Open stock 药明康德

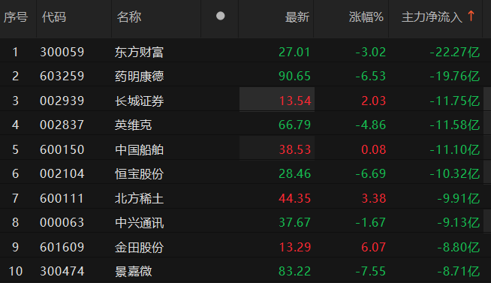(x=139, y=76)
